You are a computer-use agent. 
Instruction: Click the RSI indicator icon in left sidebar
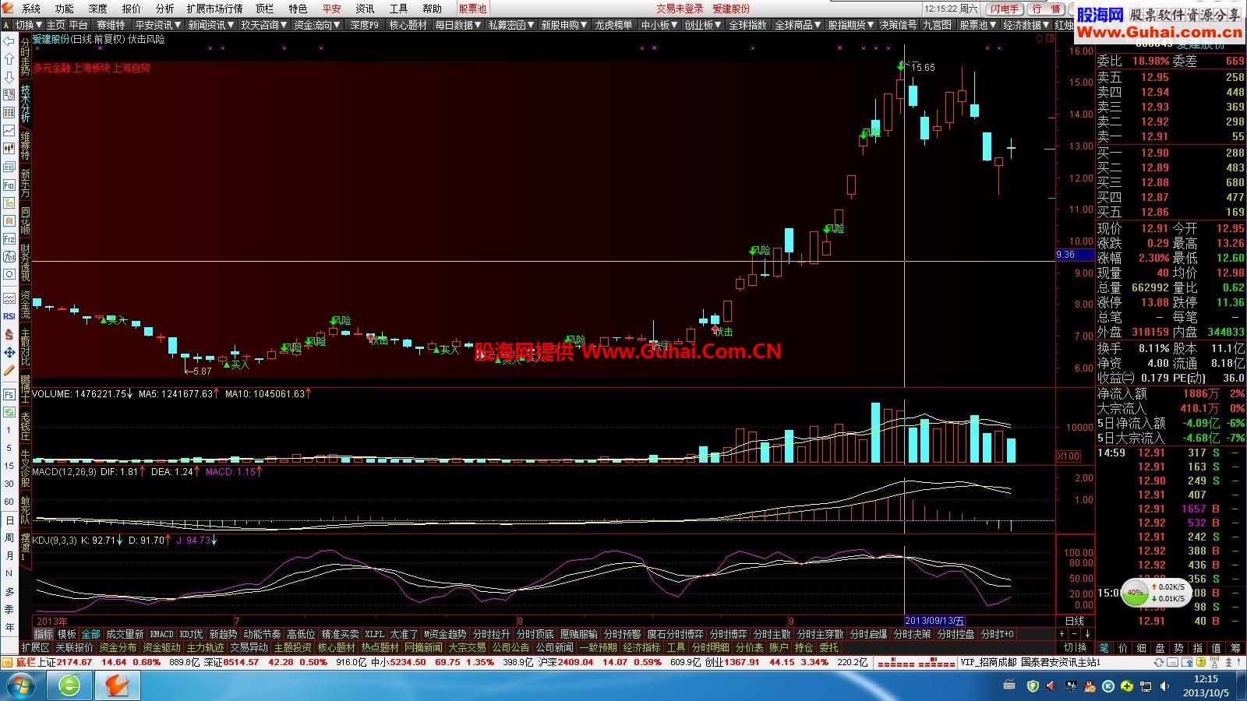[x=9, y=316]
